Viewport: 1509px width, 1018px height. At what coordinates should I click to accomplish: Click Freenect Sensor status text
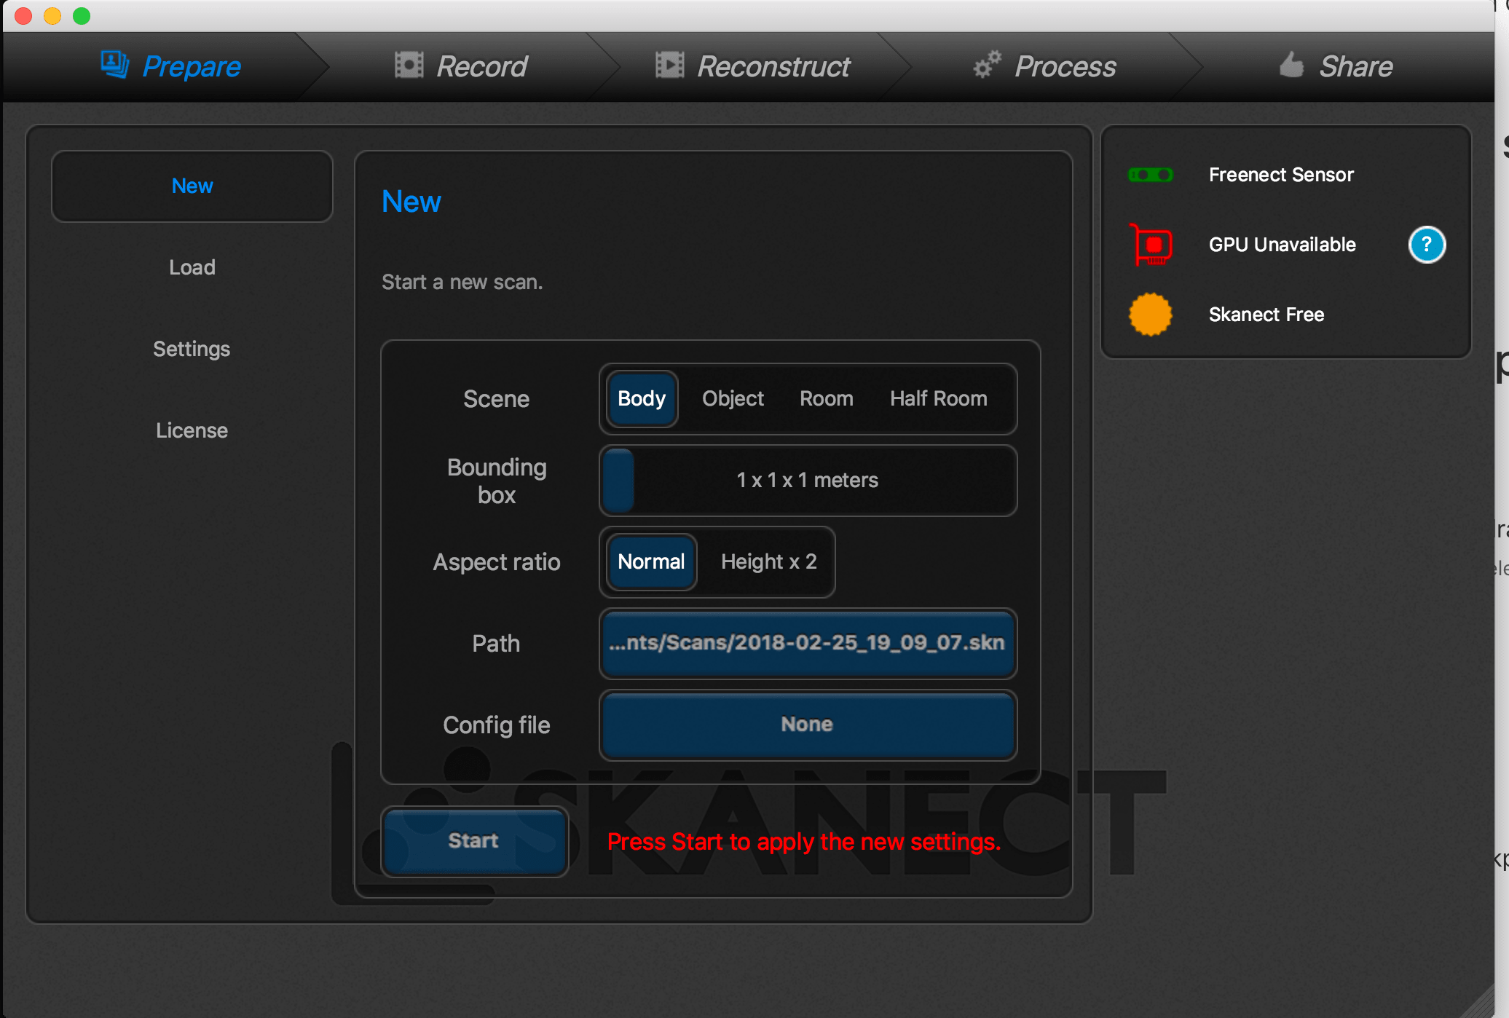click(x=1281, y=175)
